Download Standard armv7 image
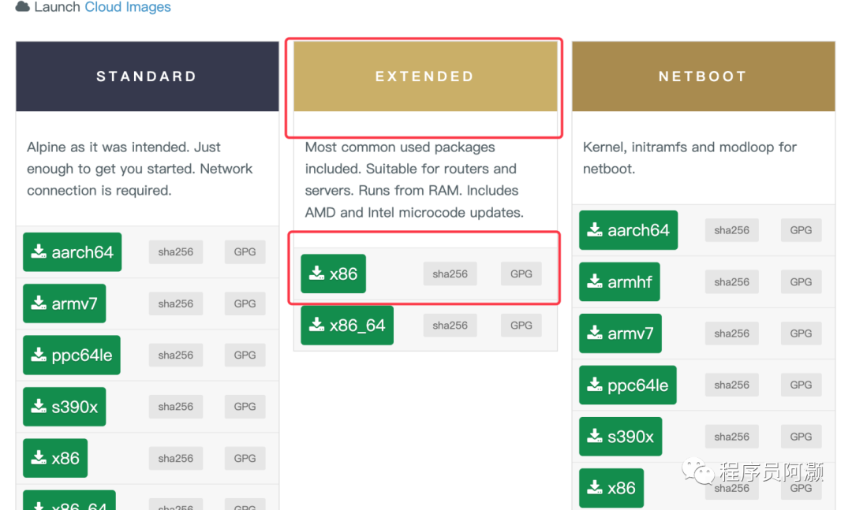852x510 pixels. coord(64,303)
